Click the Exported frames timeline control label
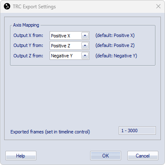 coord(50,132)
